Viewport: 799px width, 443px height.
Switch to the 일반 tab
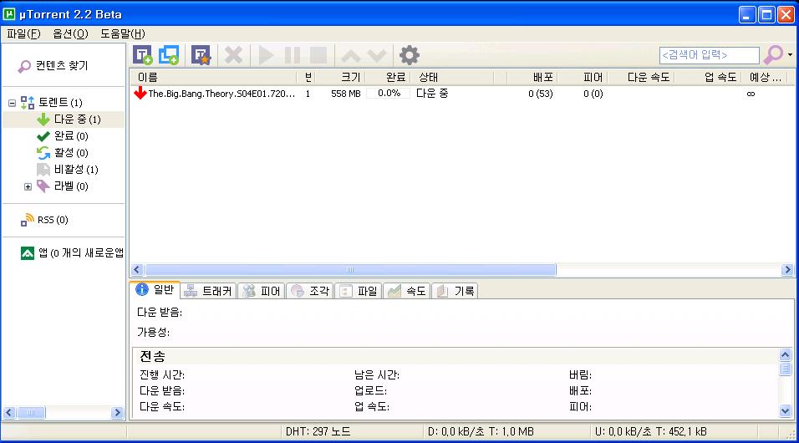[x=155, y=289]
